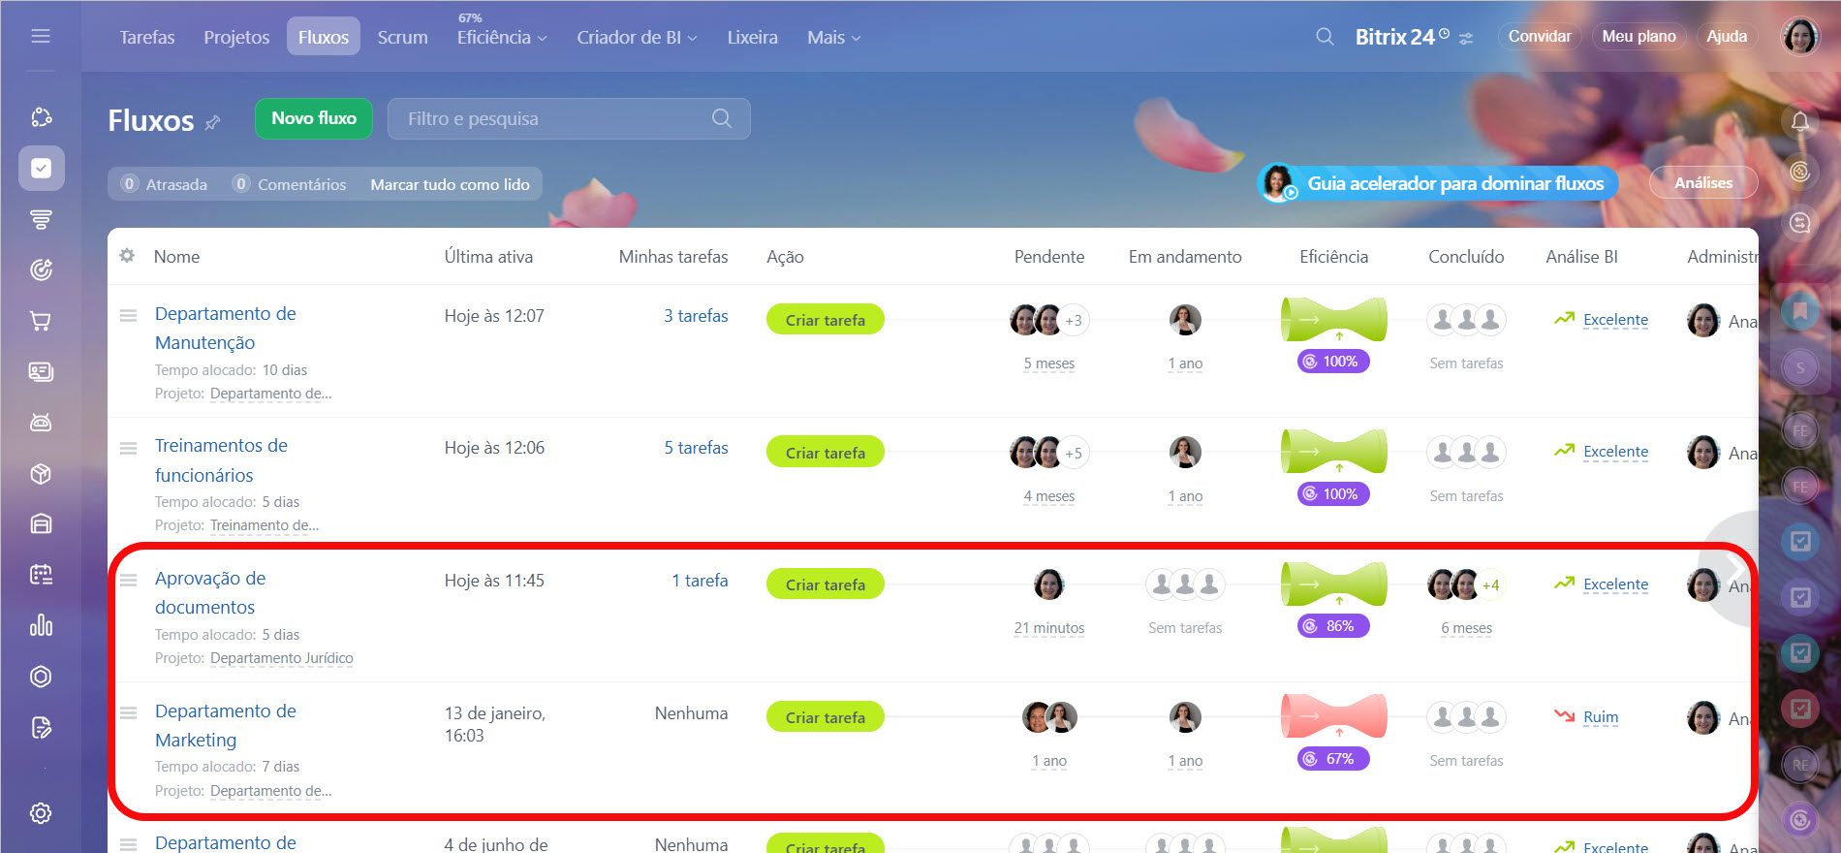Open Departamento Jurídico project link
Screen dimensions: 1841x853
coord(281,658)
